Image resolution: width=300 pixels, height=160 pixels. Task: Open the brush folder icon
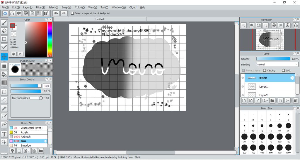[x=41, y=151]
